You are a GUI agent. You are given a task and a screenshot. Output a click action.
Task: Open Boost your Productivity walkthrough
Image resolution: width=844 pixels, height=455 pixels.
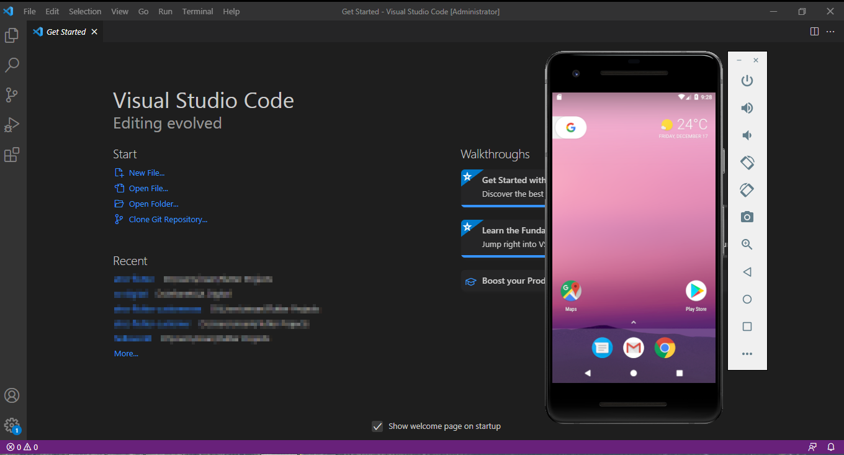(x=503, y=281)
